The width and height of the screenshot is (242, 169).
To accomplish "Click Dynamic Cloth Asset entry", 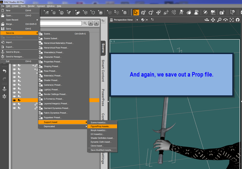I will (102, 142).
